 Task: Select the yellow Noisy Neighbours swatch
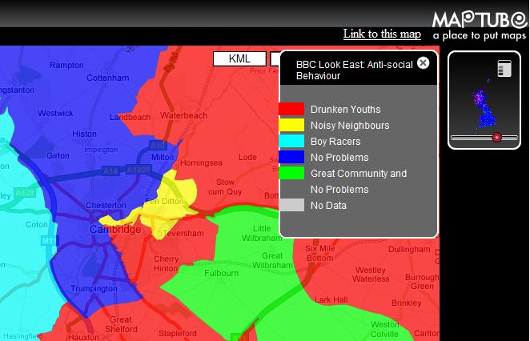coord(291,125)
